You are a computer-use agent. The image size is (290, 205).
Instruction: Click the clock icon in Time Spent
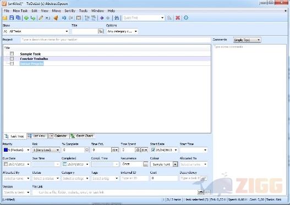138,150
